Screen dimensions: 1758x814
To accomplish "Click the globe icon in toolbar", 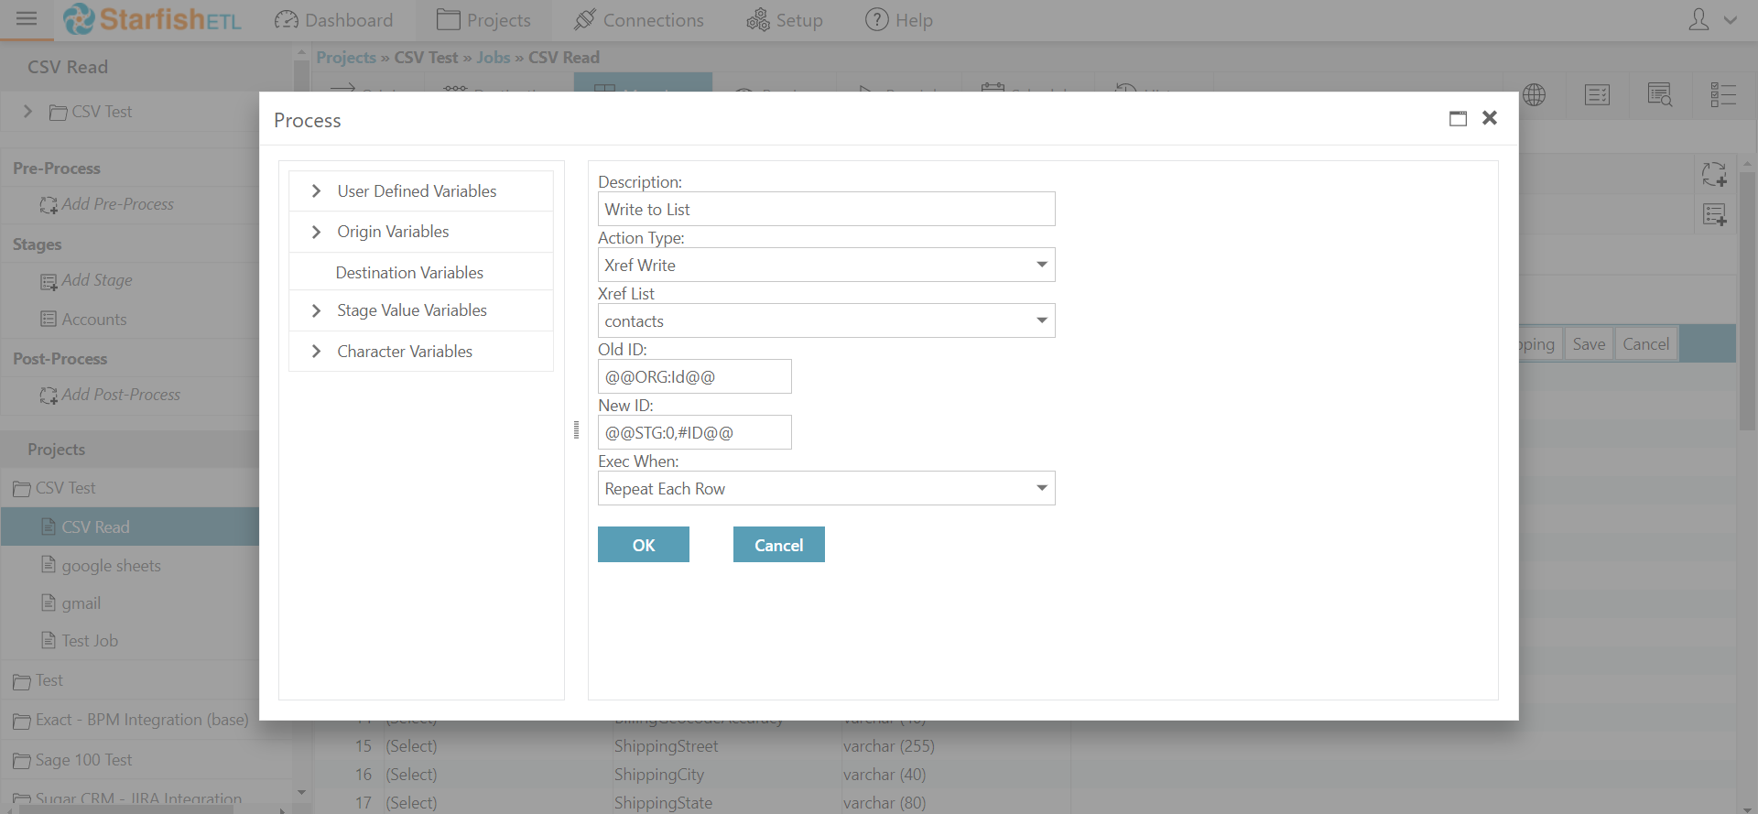I will (1535, 94).
